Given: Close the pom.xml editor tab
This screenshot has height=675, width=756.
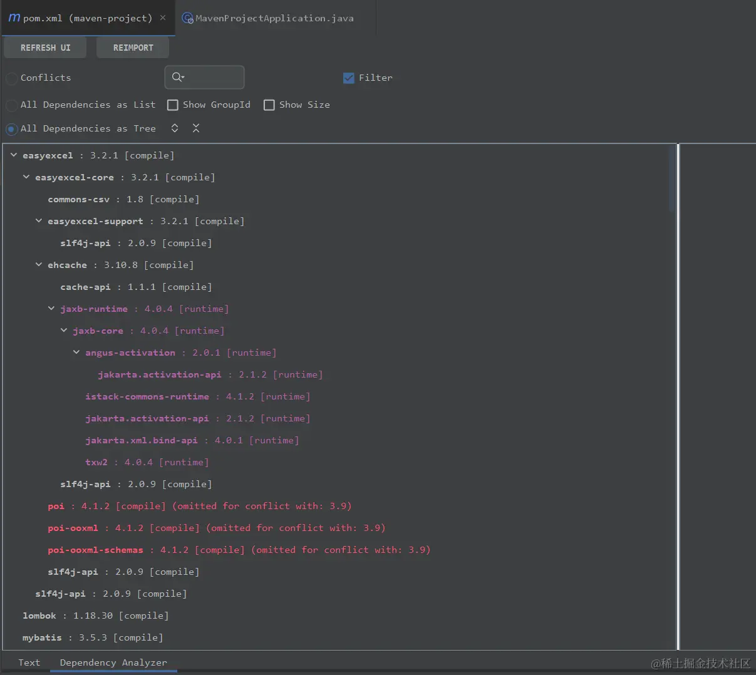Looking at the screenshot, I should pos(163,18).
